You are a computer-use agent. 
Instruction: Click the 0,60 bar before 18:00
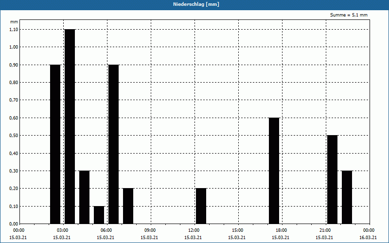(274, 171)
